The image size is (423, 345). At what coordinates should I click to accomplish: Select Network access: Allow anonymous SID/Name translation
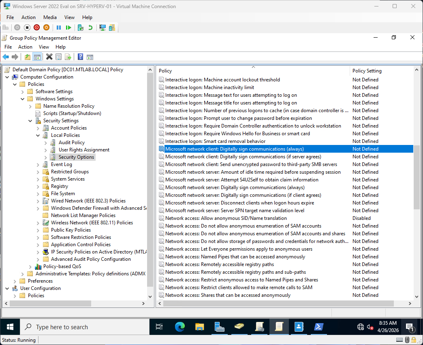[x=226, y=218]
